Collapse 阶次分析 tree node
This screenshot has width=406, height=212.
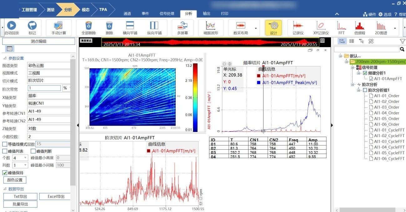(353, 84)
